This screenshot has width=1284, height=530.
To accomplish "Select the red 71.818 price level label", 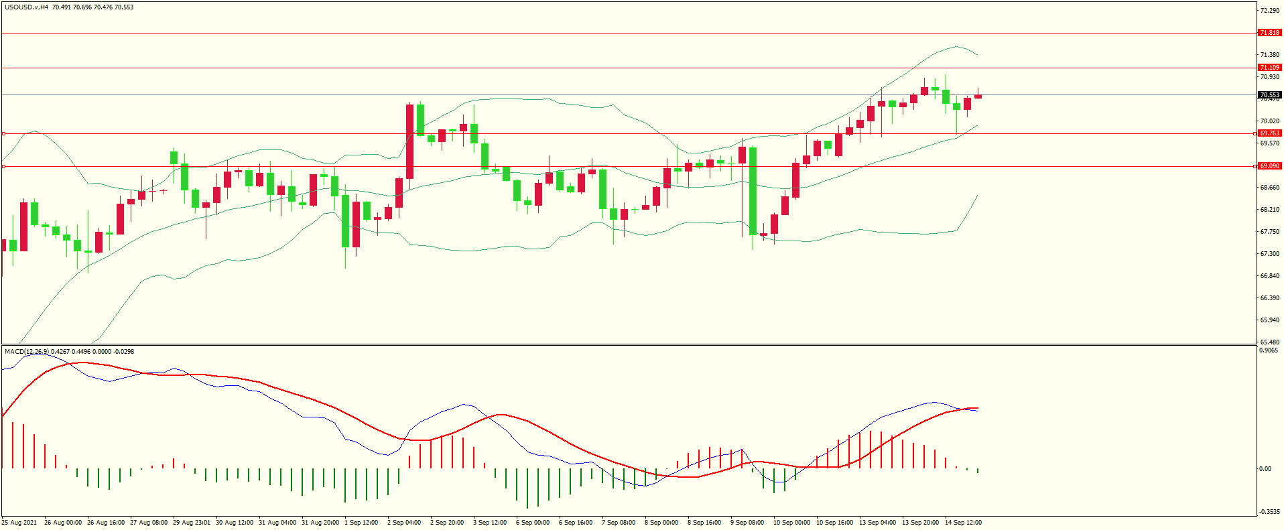I will tap(1270, 33).
